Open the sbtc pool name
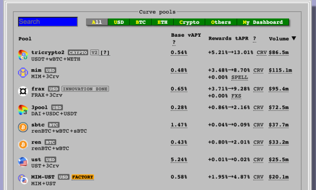The image size is (316, 190). point(38,125)
